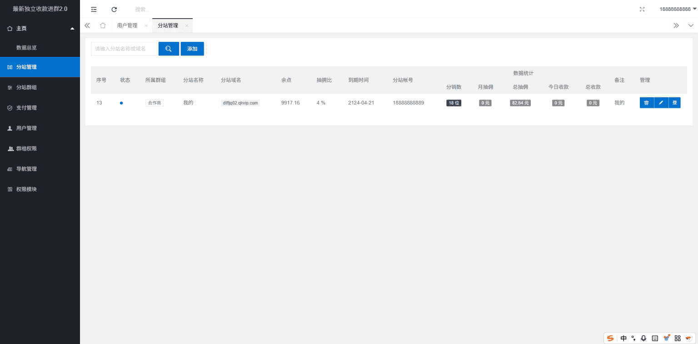
Task: Switch to the 用户管理 tab
Action: tap(127, 25)
